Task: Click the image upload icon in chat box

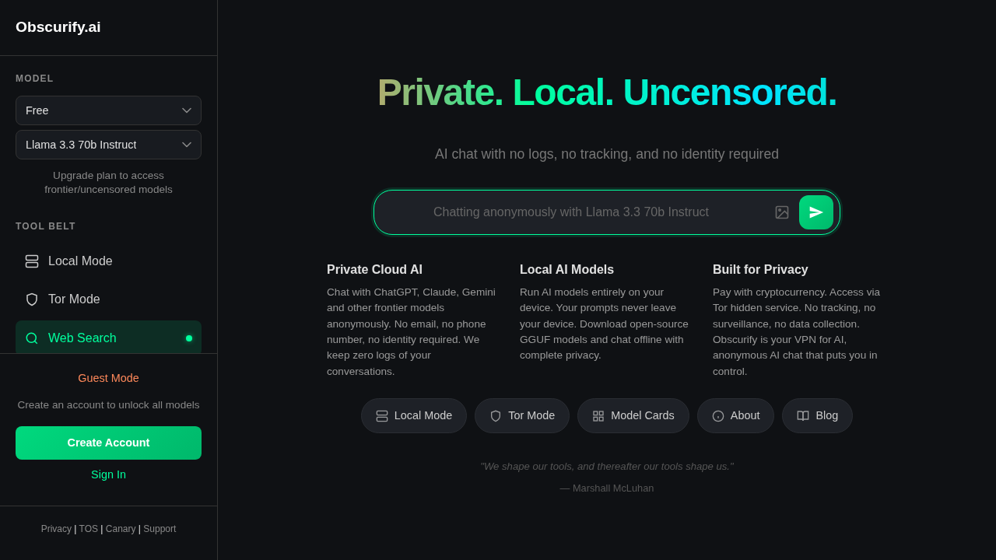Action: [x=782, y=212]
